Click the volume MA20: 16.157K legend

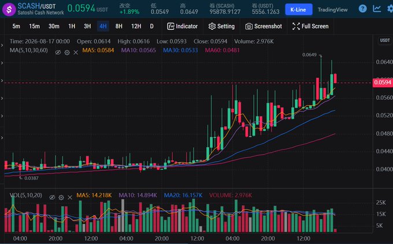click(183, 195)
